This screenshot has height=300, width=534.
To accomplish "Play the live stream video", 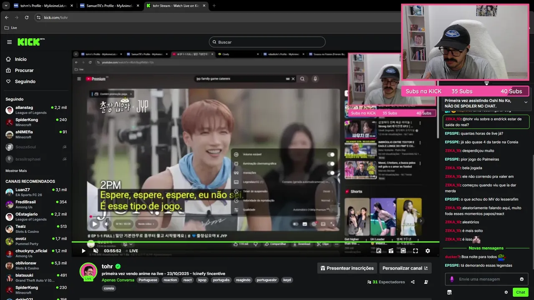I will click(83, 251).
